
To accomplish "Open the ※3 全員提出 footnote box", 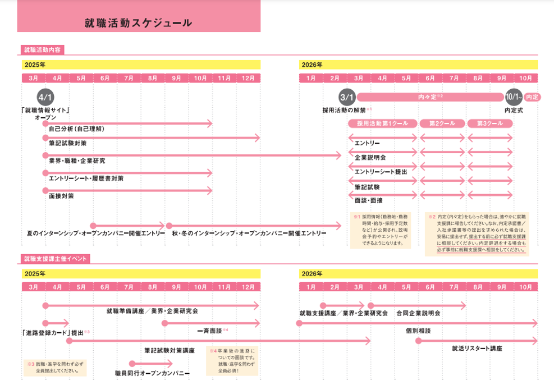I will (x=55, y=368).
